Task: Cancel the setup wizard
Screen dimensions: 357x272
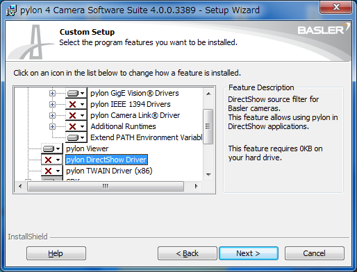Action: coord(315,253)
